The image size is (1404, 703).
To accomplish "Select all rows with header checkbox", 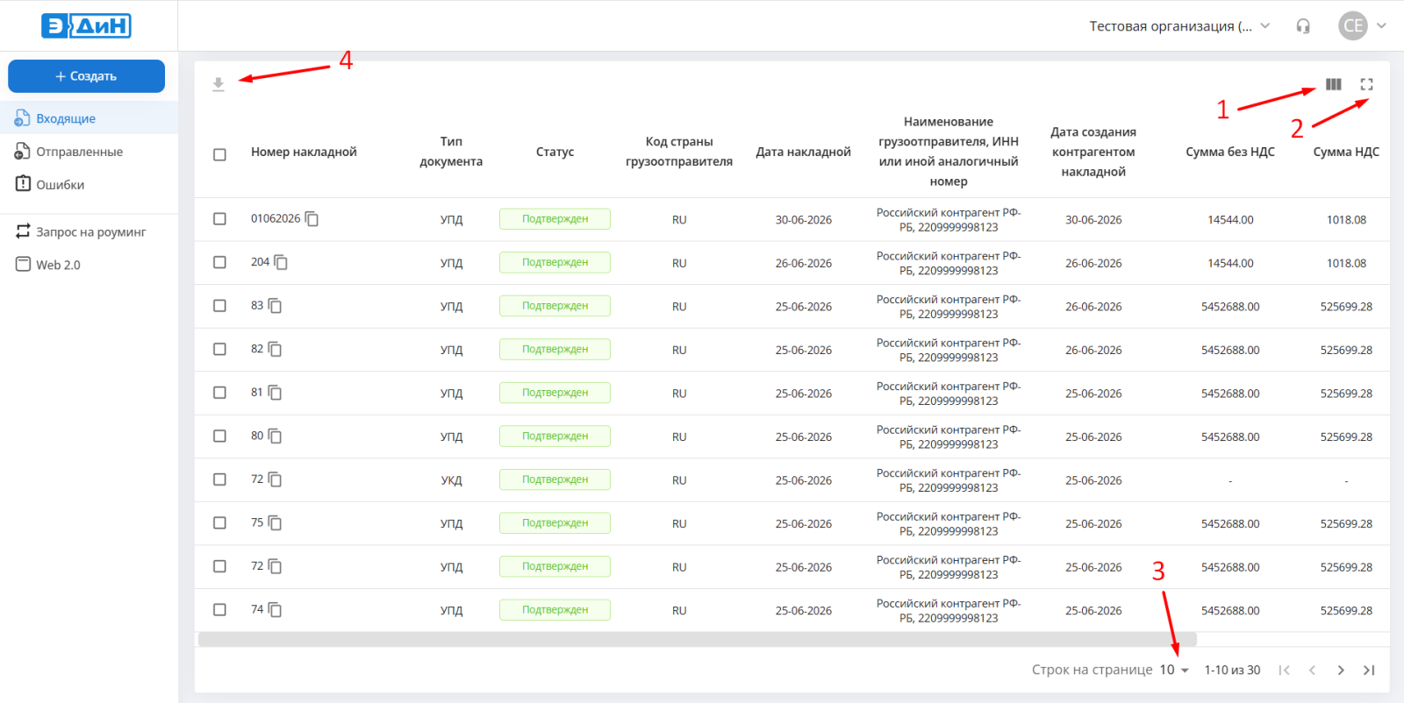I will [219, 154].
